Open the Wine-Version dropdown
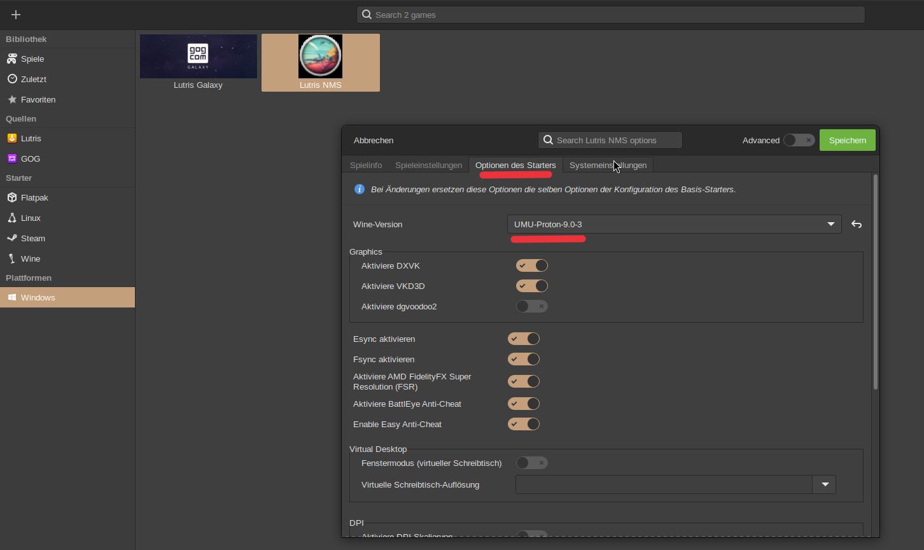The height and width of the screenshot is (550, 924). click(x=674, y=224)
